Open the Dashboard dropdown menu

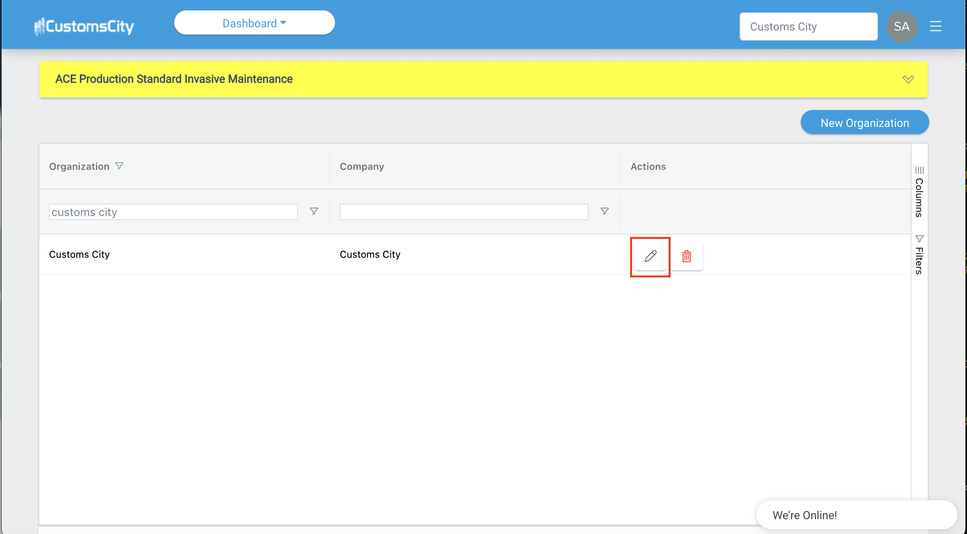(x=254, y=23)
